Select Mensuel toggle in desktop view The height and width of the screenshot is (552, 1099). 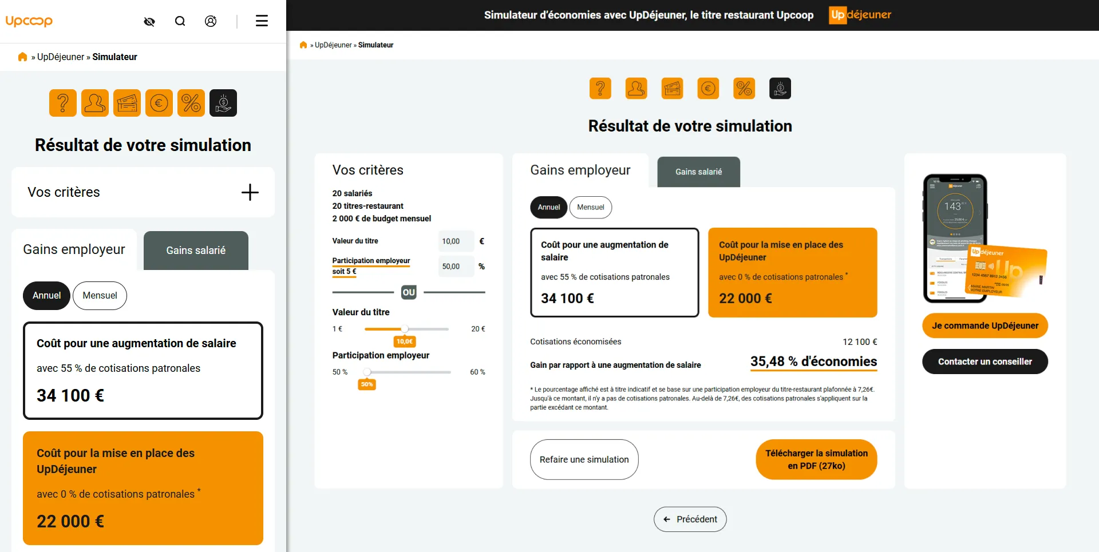[x=590, y=207]
